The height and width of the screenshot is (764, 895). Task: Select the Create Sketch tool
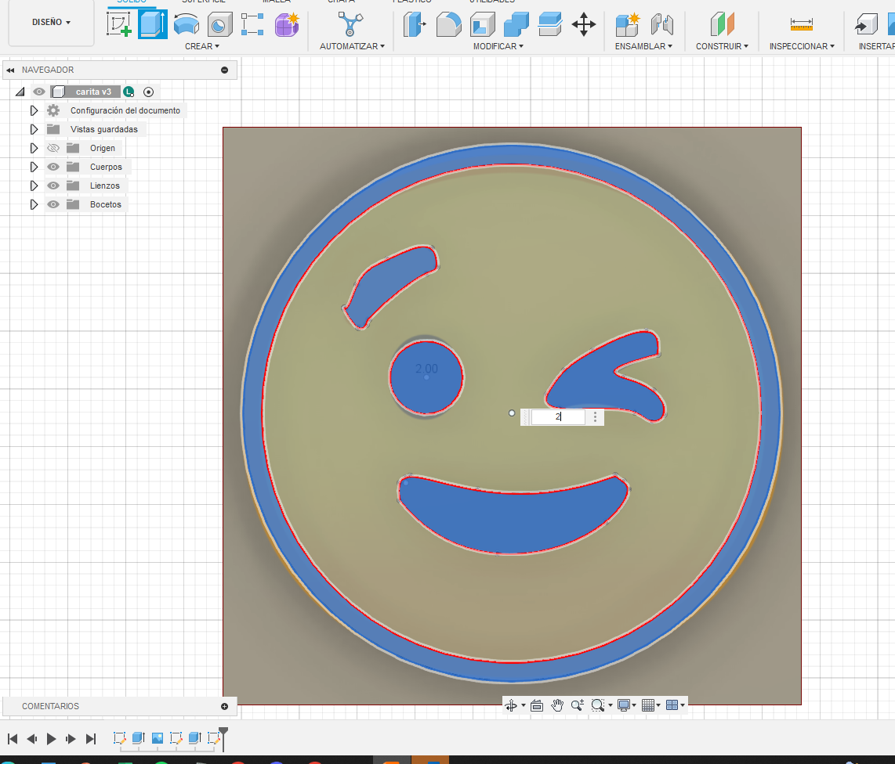[119, 24]
